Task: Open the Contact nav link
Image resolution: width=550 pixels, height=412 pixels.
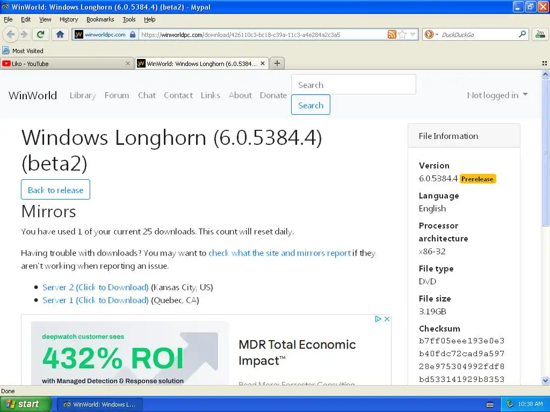Action: pyautogui.click(x=178, y=95)
